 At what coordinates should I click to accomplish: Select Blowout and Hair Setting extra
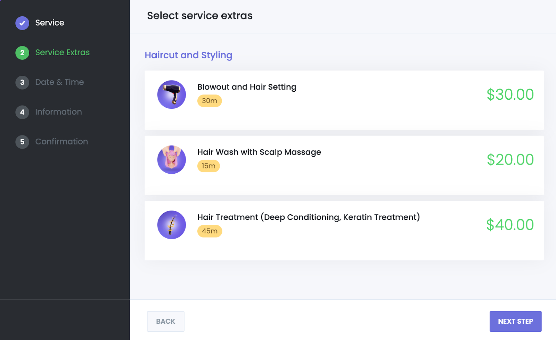247,87
